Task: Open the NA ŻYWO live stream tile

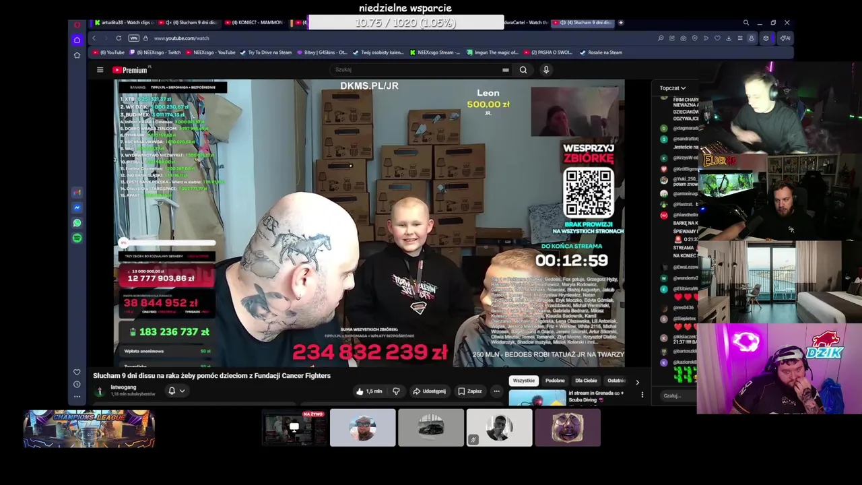Action: 294,428
